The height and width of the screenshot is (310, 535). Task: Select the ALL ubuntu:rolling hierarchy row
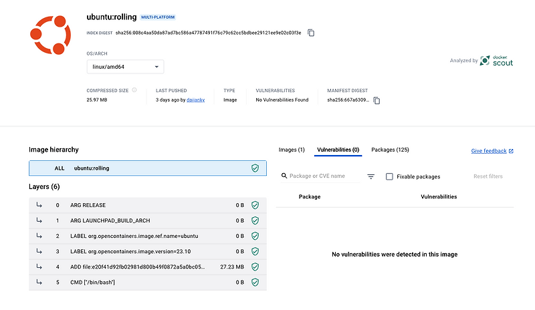pos(148,168)
